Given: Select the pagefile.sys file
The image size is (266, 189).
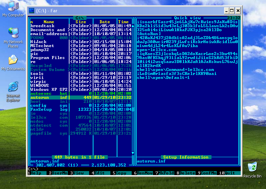Looking at the screenshot, I should tap(81, 133).
